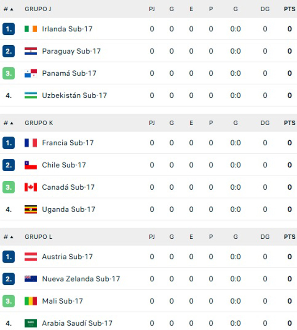
Task: Click the Paraguay flag icon
Action: point(31,51)
